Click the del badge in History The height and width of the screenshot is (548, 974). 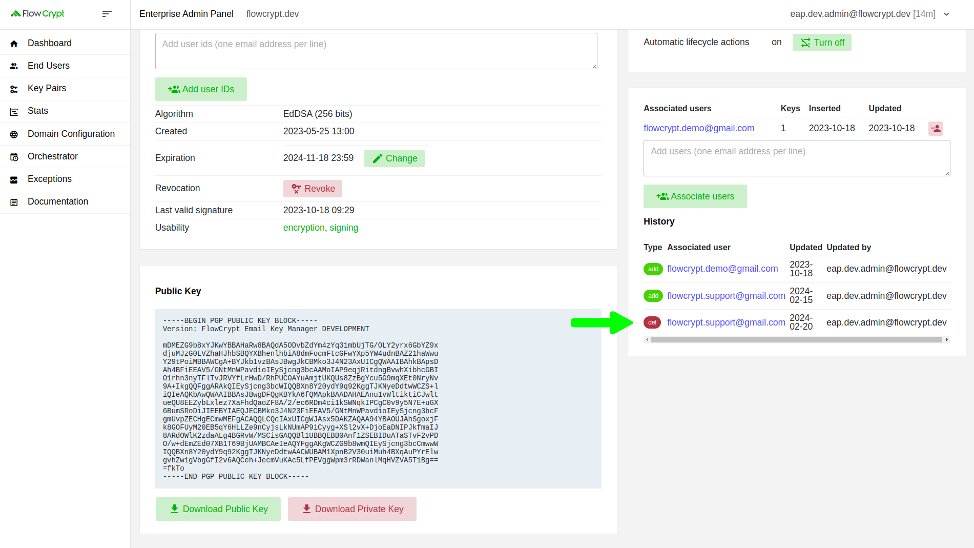pos(652,322)
